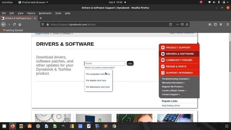Open the Library panel
The width and height of the screenshot is (231, 130).
tap(210, 25)
